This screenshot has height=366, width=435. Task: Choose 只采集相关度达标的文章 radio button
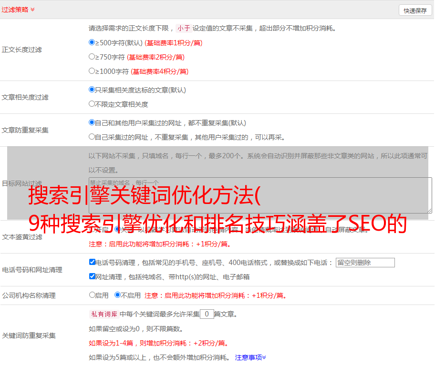tap(92, 90)
